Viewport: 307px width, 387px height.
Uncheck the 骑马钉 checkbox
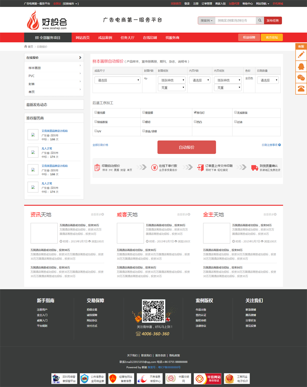[195, 112]
